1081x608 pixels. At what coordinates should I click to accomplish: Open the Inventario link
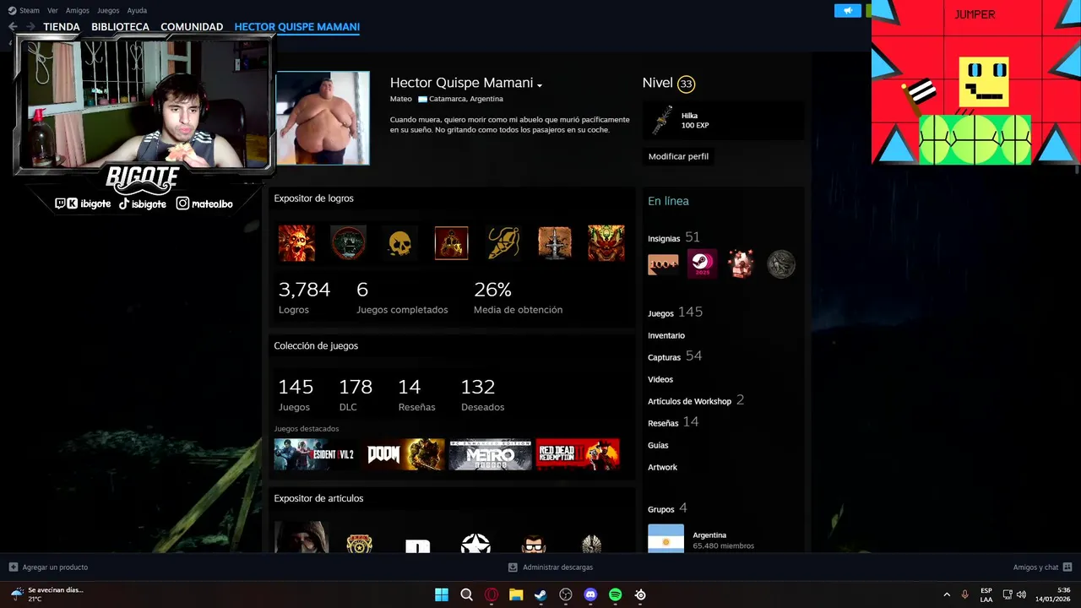click(x=666, y=335)
